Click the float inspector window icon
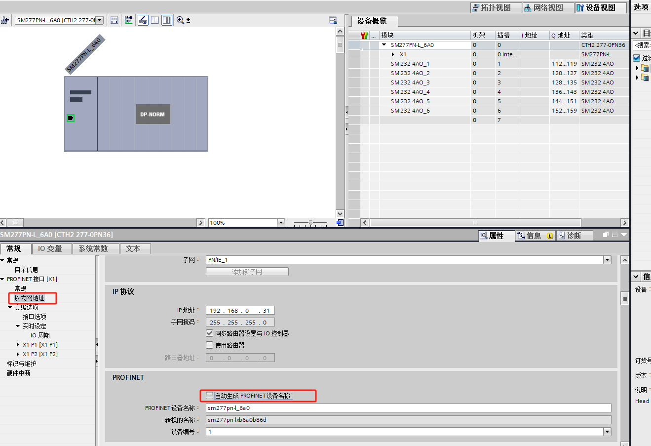This screenshot has height=446, width=651. pos(606,235)
